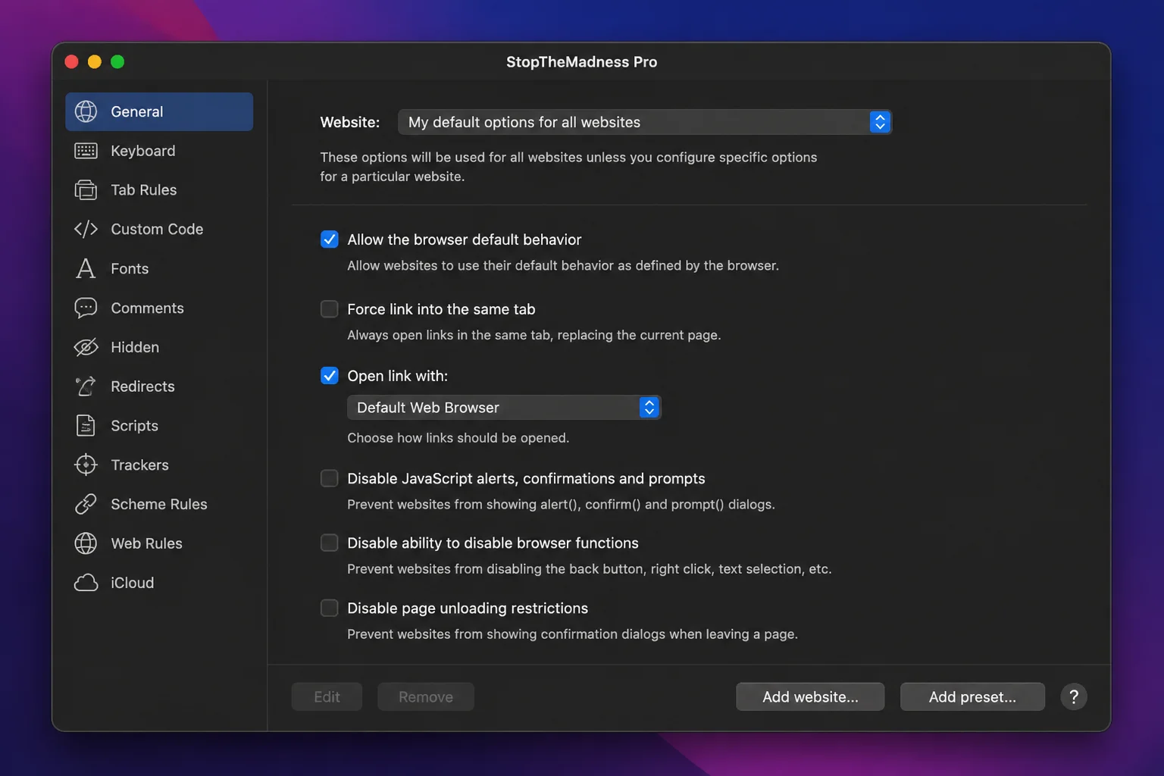1164x776 pixels.
Task: Open iCloud label in sidebar
Action: click(x=132, y=583)
